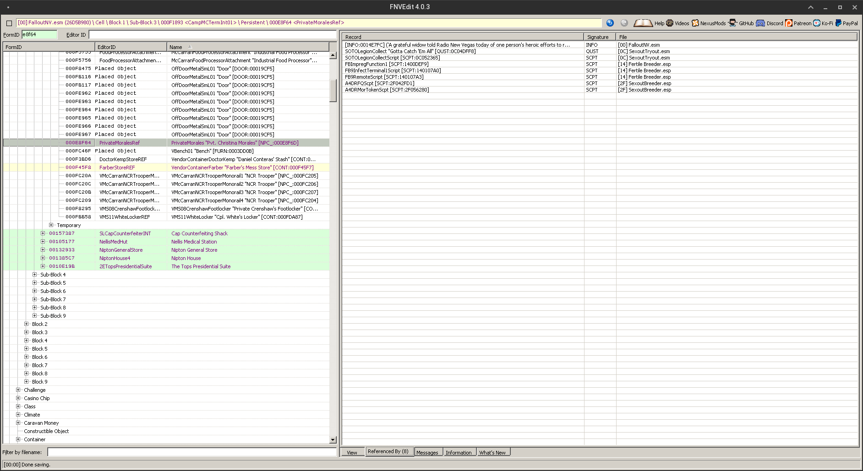The width and height of the screenshot is (863, 471).
Task: Select the INFO:0014E7FC reference row
Action: click(x=600, y=45)
